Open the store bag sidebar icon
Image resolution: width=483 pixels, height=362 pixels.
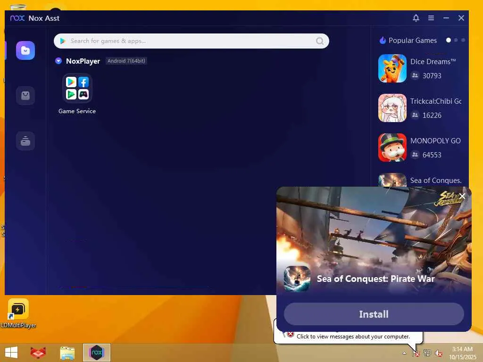pos(25,96)
